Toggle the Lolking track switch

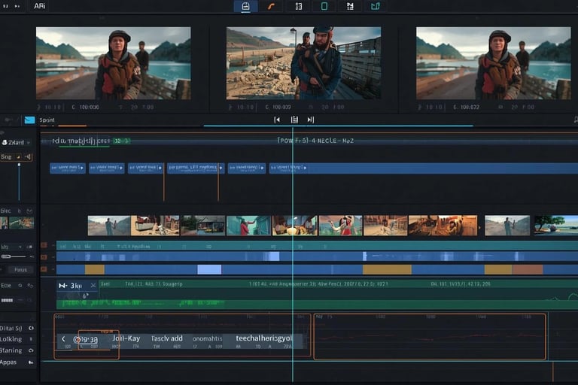coord(31,339)
